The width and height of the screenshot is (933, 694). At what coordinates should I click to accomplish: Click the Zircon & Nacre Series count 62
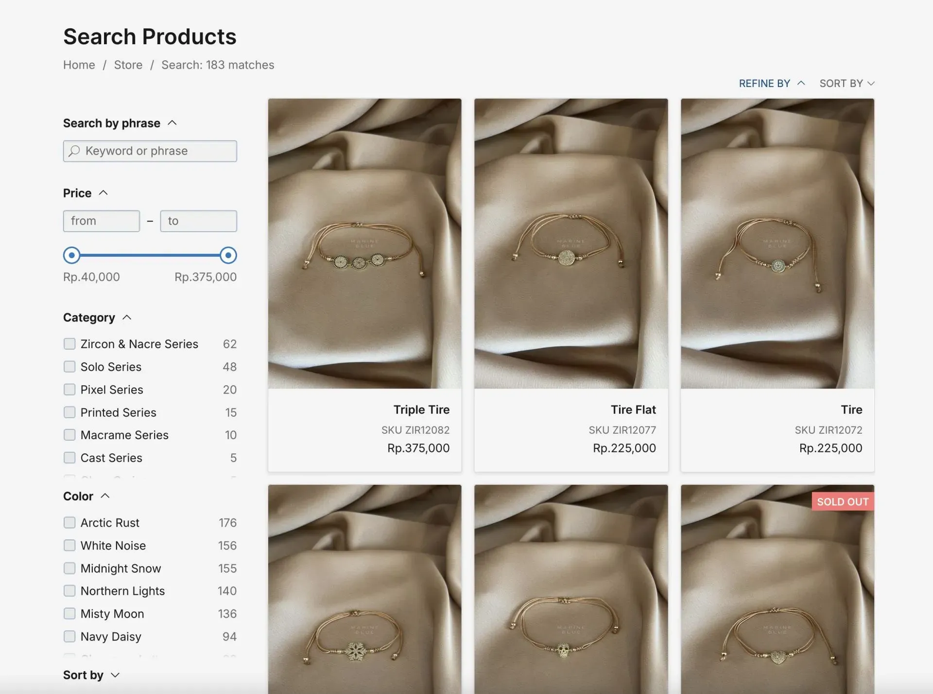(x=230, y=344)
